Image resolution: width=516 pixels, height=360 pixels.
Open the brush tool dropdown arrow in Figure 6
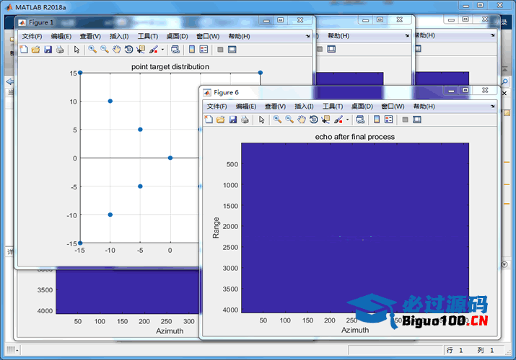click(348, 120)
